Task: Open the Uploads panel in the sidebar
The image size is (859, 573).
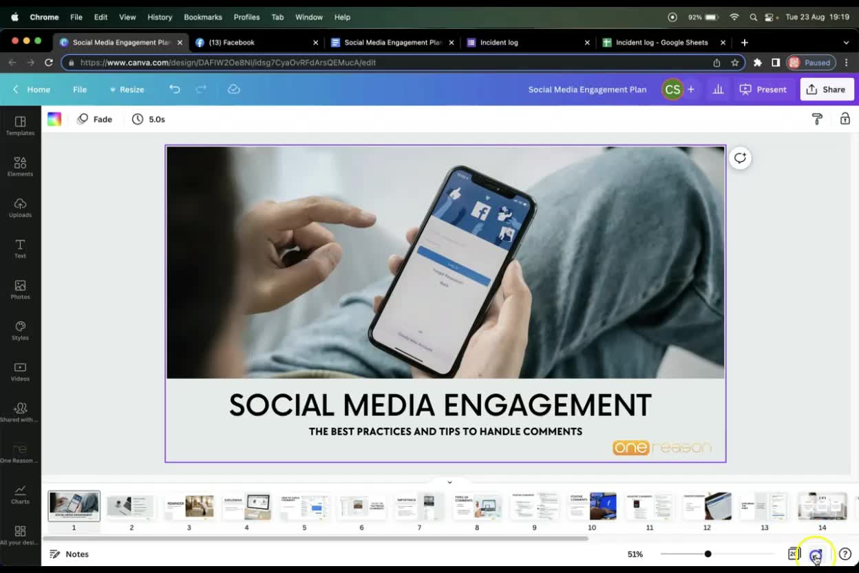Action: point(20,208)
